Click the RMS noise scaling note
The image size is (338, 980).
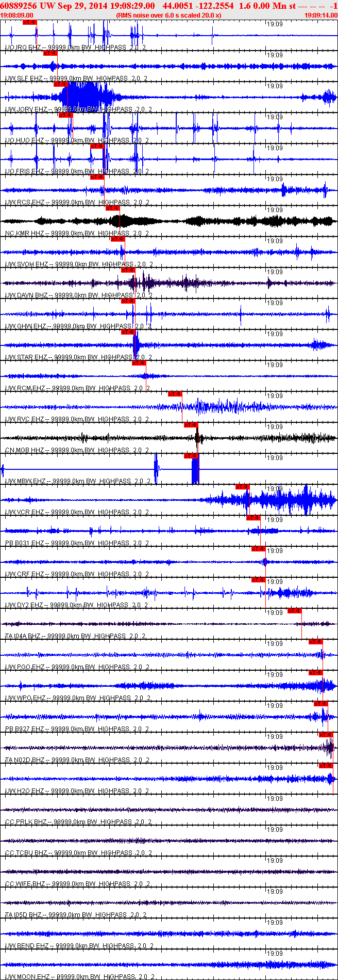coord(169,15)
